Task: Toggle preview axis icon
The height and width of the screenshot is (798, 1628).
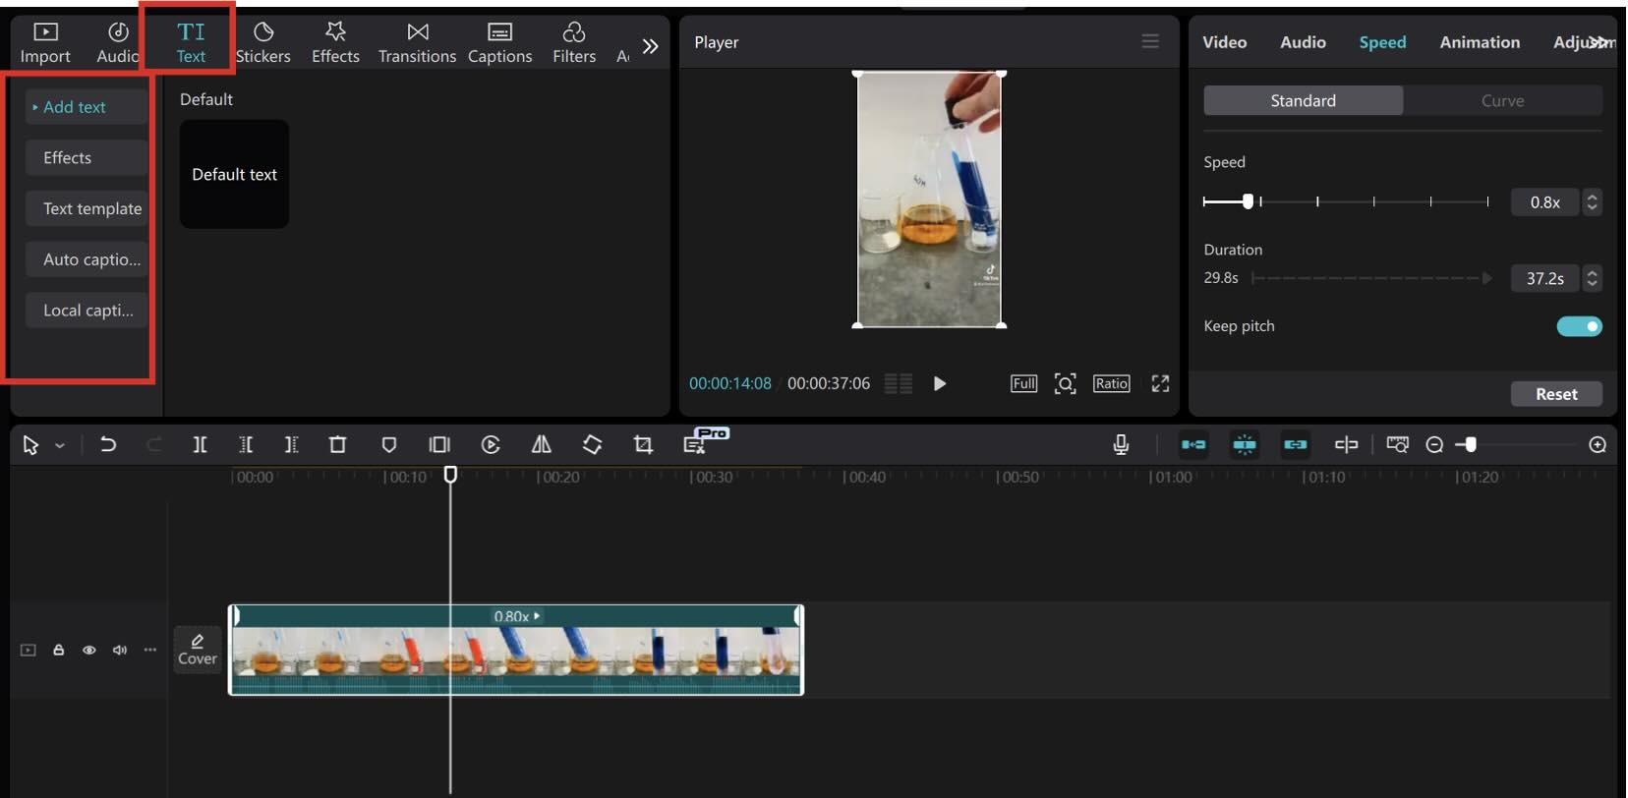Action: click(x=1346, y=445)
